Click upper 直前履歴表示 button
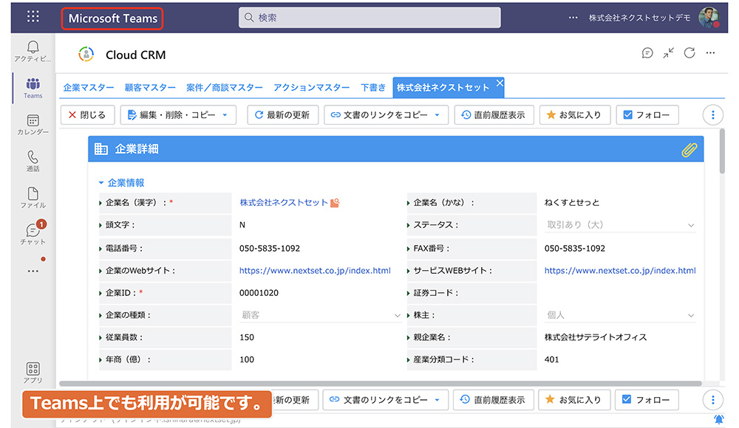739x428 pixels. 494,115
